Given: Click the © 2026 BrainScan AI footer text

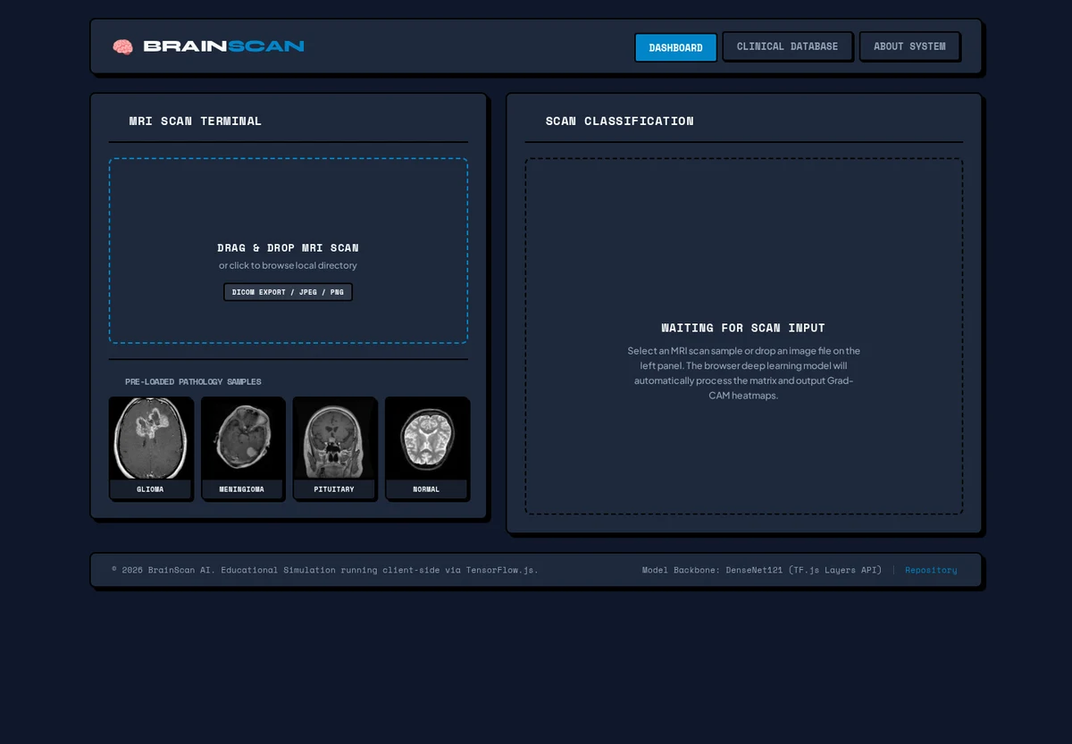Looking at the screenshot, I should (x=325, y=570).
